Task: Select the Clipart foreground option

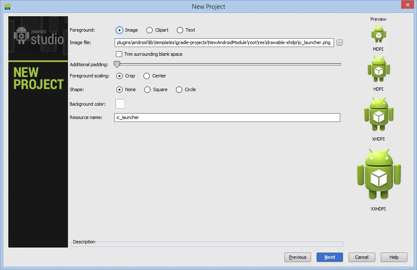Action: [x=149, y=30]
